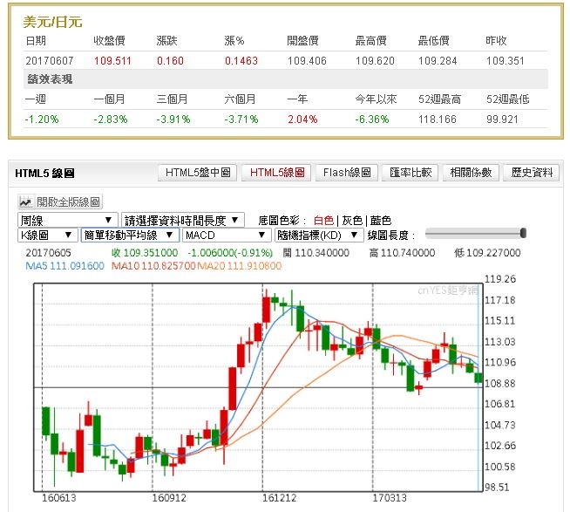Click 52-week low 99.921
This screenshot has width=570, height=512.
pyautogui.click(x=502, y=119)
